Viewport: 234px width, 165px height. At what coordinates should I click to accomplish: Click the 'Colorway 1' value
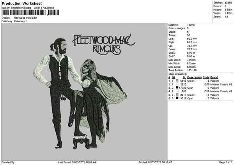click(x=20, y=21)
